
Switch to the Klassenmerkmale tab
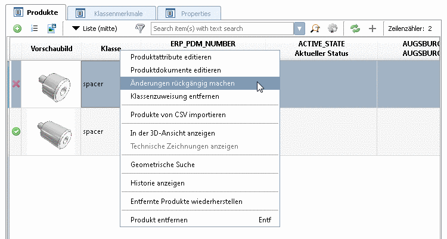coord(111,13)
